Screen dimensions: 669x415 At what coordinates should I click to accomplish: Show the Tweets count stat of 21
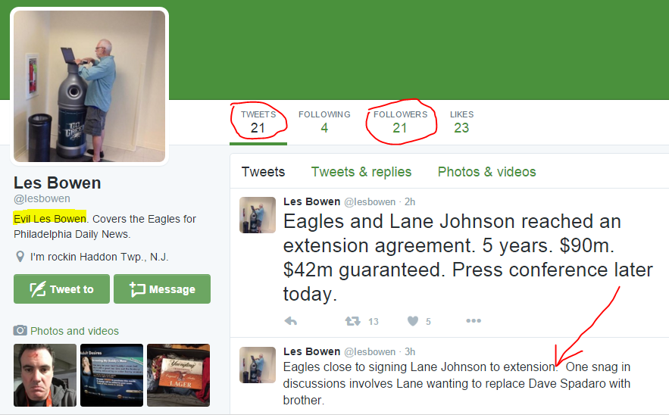pyautogui.click(x=258, y=122)
